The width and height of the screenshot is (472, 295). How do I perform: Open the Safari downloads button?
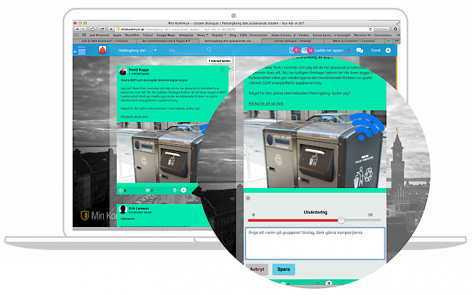(x=395, y=29)
